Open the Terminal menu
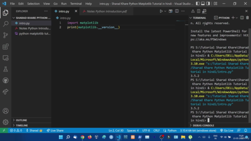This screenshot has width=251, height=141. pyautogui.click(x=76, y=4)
